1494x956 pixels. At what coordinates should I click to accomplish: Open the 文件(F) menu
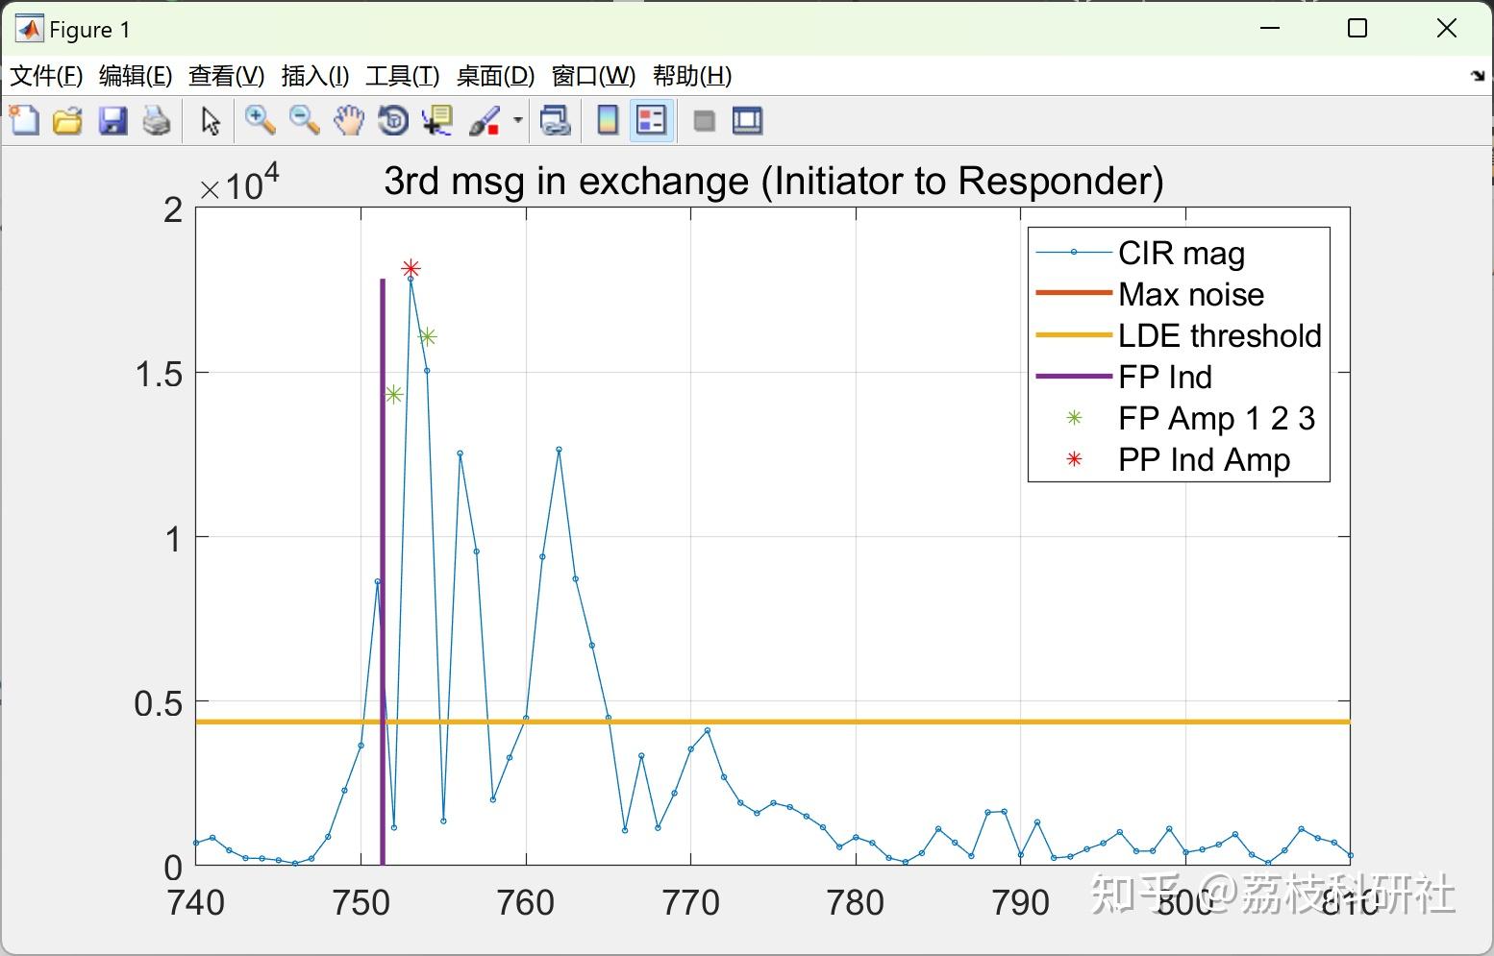46,76
